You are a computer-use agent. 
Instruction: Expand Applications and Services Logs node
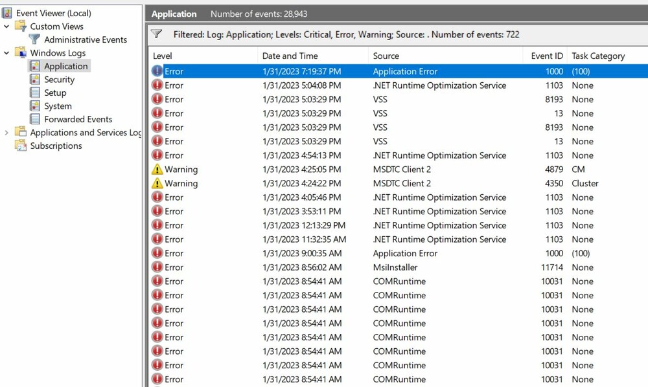coord(7,133)
